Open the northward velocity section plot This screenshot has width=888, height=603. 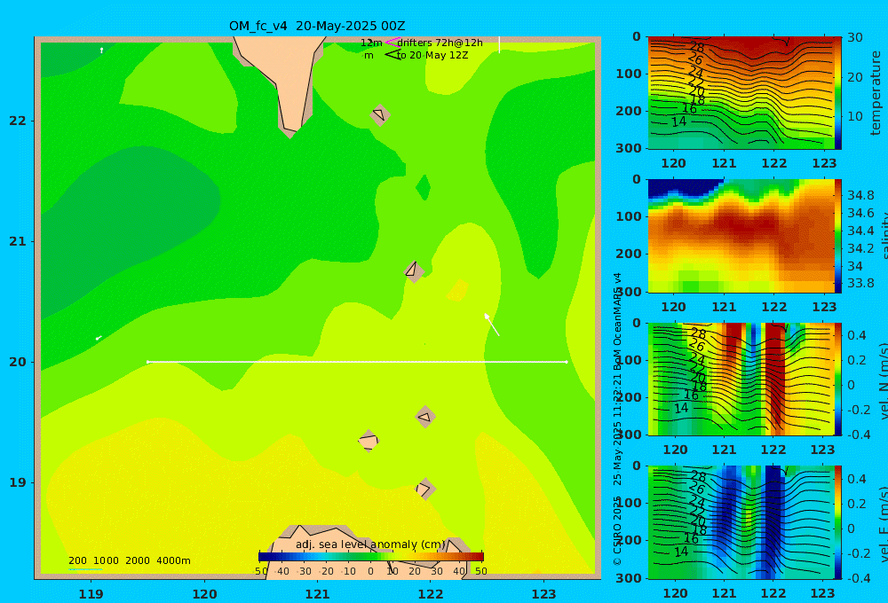coord(741,379)
